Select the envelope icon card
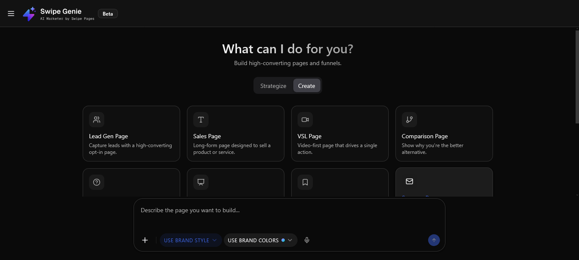Image resolution: width=579 pixels, height=260 pixels. 409,181
